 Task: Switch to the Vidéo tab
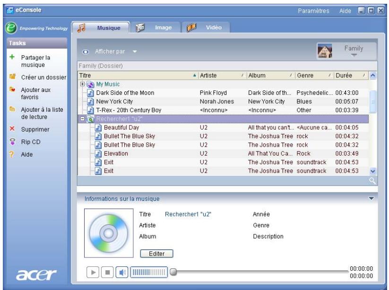point(206,27)
